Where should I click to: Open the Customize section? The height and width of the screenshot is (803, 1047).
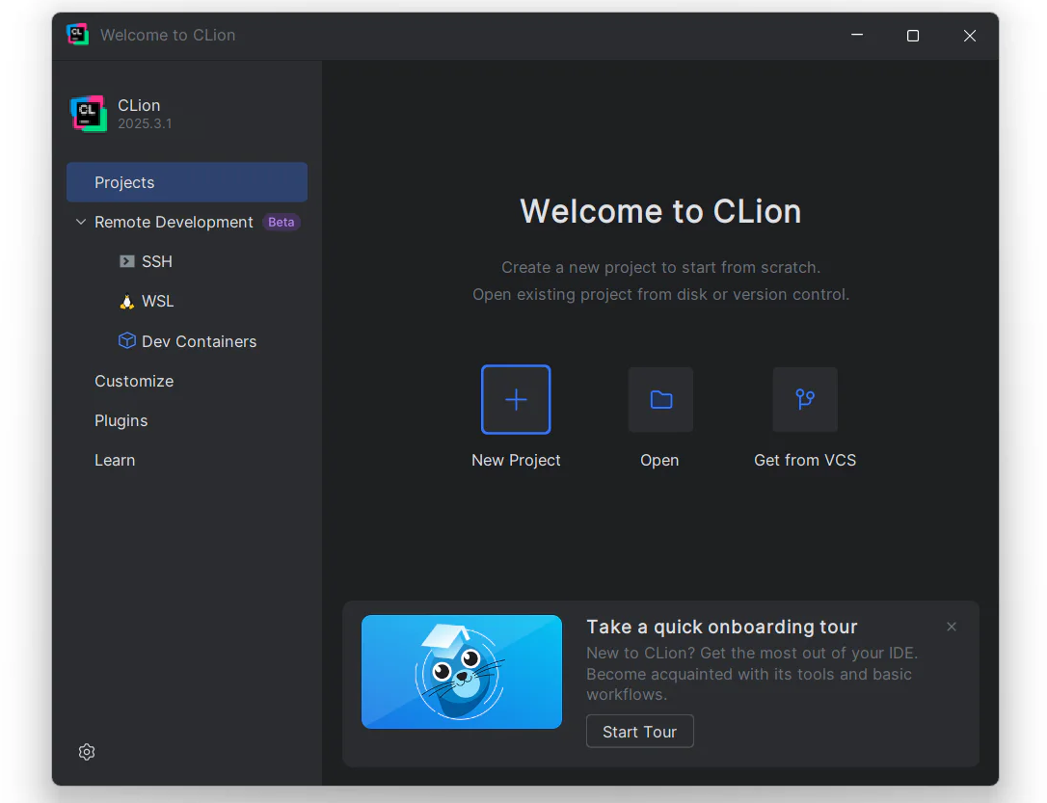click(x=134, y=381)
